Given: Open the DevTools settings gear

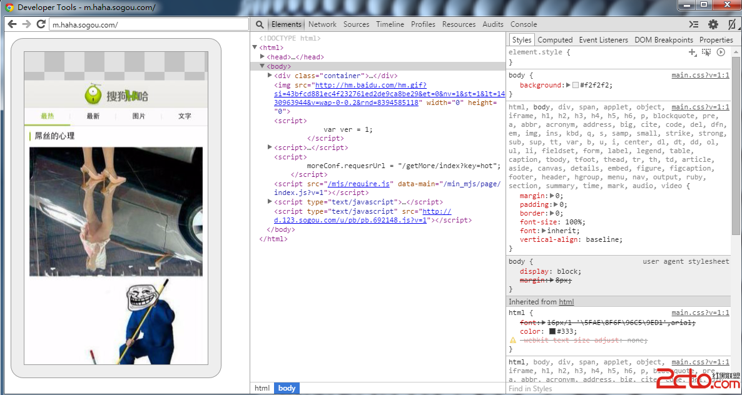Looking at the screenshot, I should [713, 24].
